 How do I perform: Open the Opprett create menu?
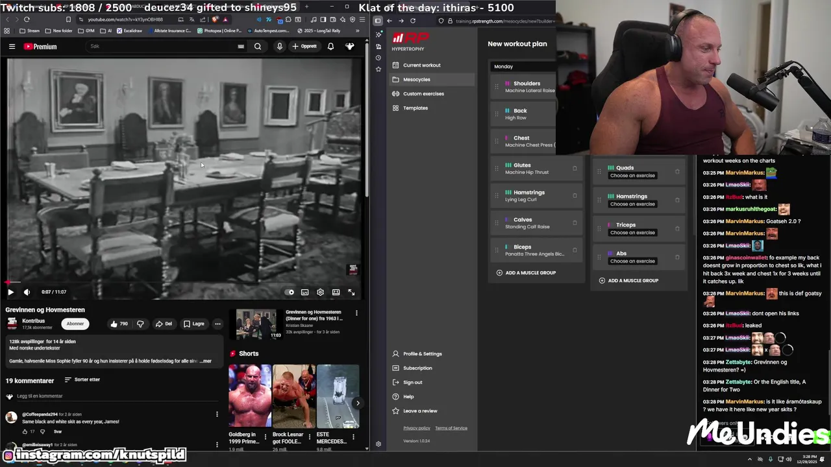[305, 47]
